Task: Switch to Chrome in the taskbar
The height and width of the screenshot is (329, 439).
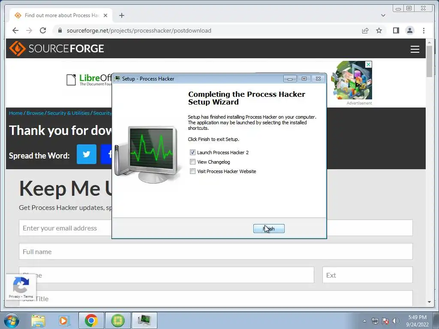Action: pyautogui.click(x=91, y=320)
